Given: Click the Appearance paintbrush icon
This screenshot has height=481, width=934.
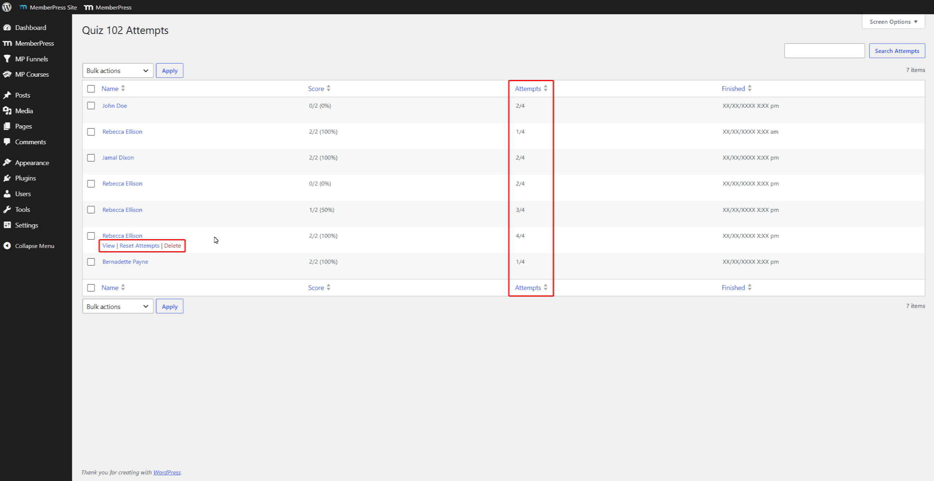Looking at the screenshot, I should (7, 163).
